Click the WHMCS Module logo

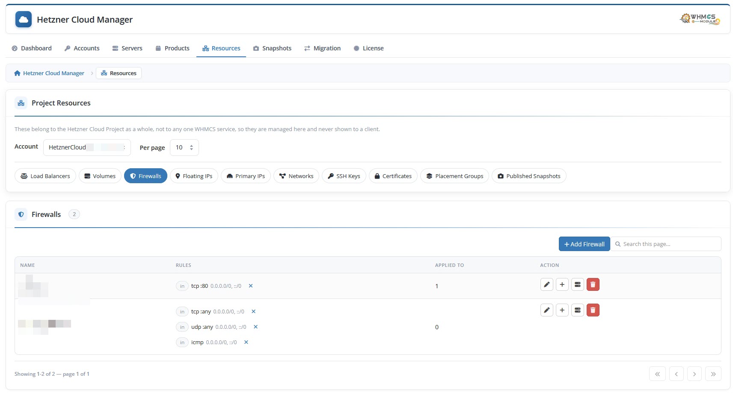(x=700, y=19)
